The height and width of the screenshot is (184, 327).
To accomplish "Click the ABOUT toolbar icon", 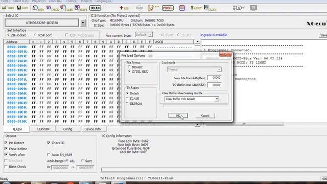I will [x=196, y=8].
